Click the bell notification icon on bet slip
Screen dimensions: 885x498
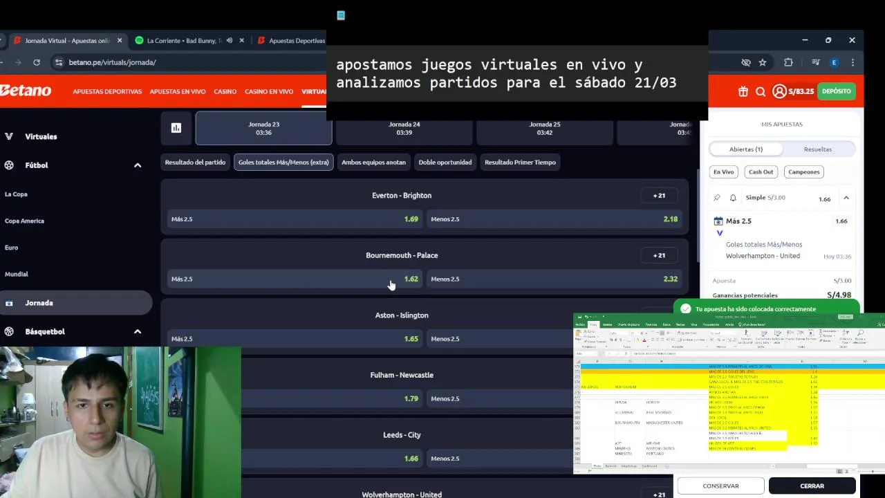click(x=733, y=198)
